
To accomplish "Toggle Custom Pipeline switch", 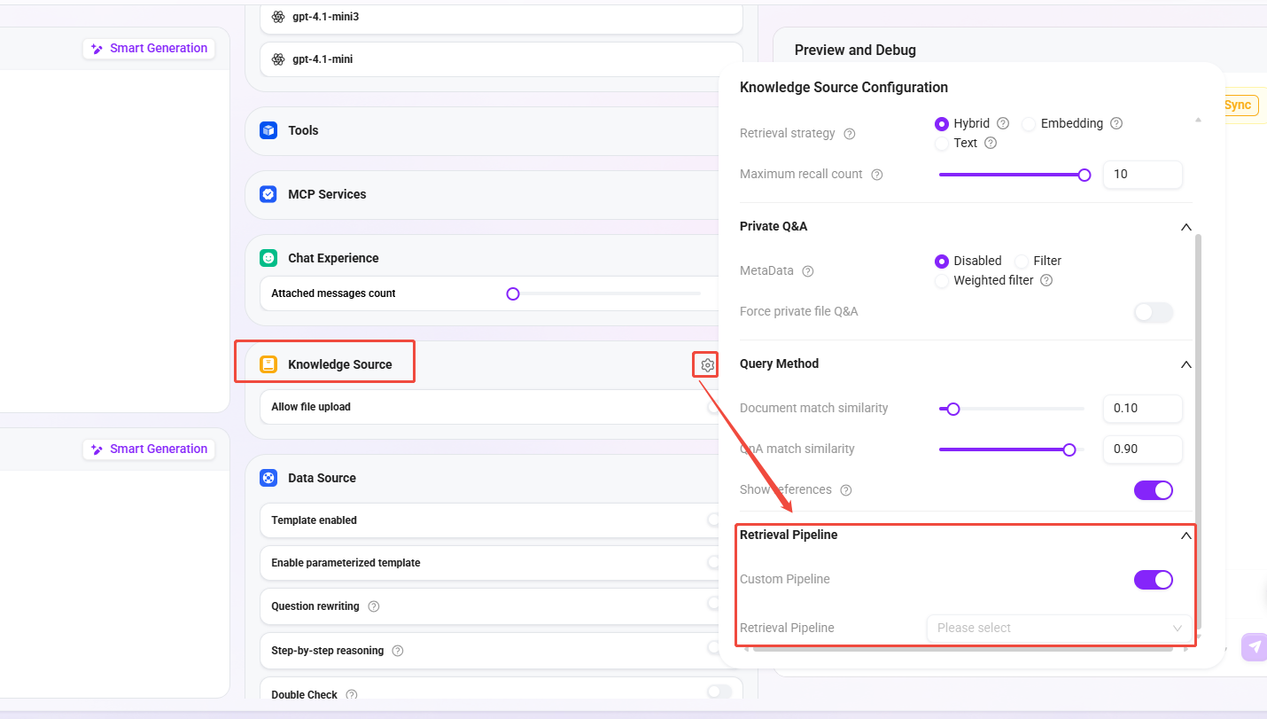I will click(x=1154, y=580).
